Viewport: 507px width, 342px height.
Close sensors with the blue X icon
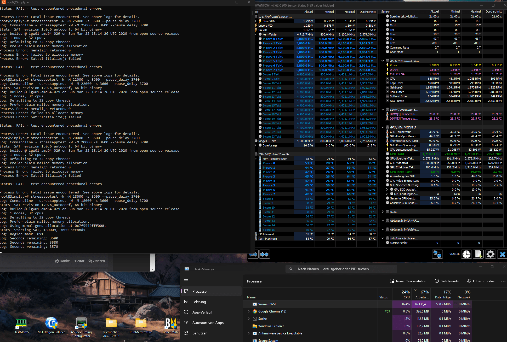click(x=502, y=254)
